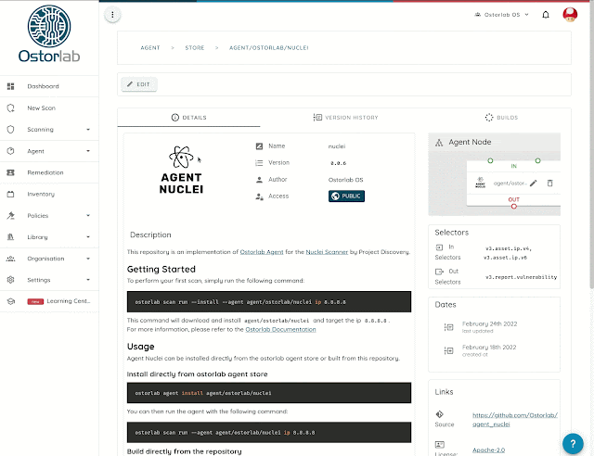Click the Public access badge
This screenshot has width=594, height=456.
(x=346, y=196)
